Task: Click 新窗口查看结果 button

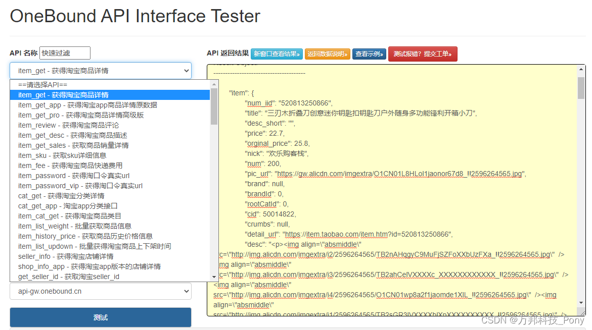Action: tap(277, 54)
